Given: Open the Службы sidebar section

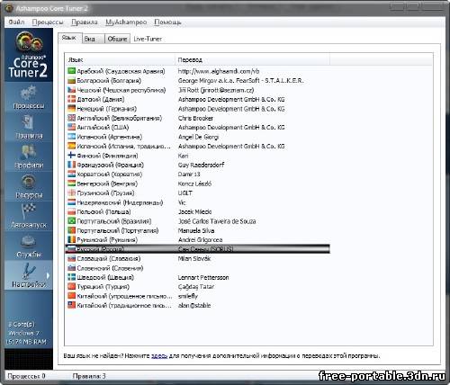Looking at the screenshot, I should click(29, 245).
